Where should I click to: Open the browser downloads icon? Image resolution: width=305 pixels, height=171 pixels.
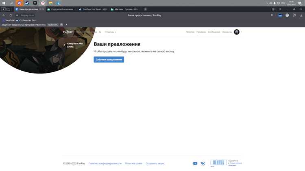pyautogui.click(x=301, y=15)
